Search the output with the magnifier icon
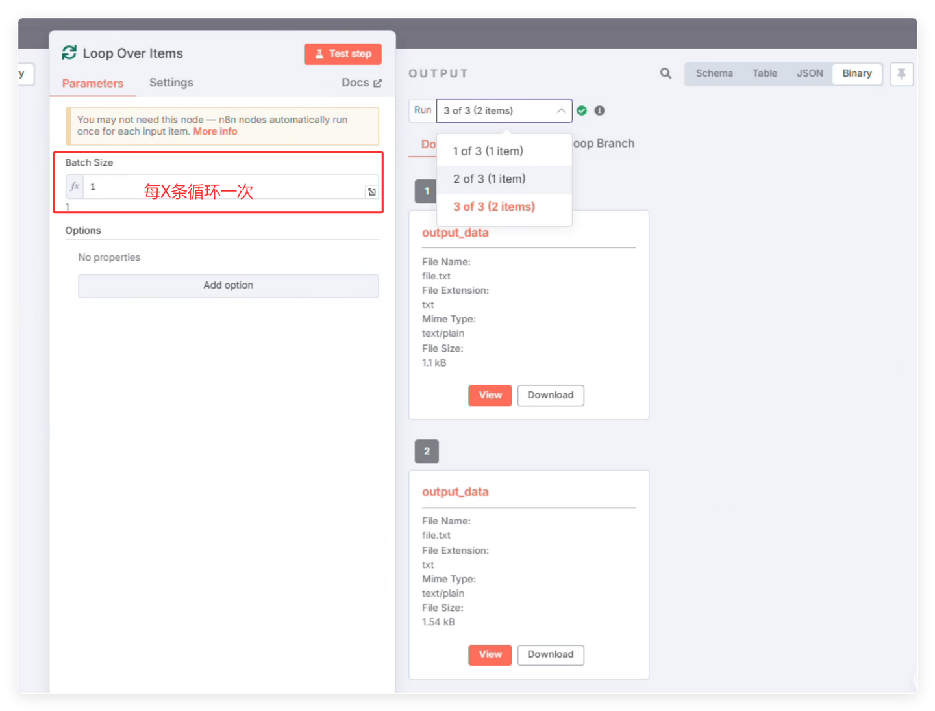 pos(666,73)
